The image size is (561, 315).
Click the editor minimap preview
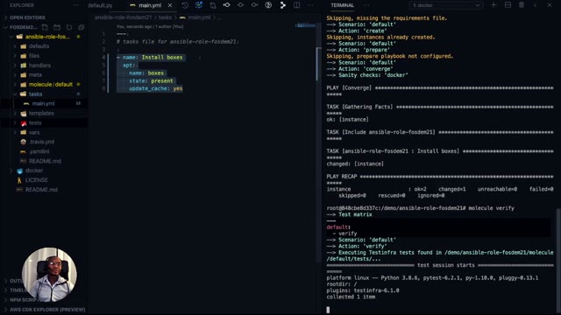305,25
